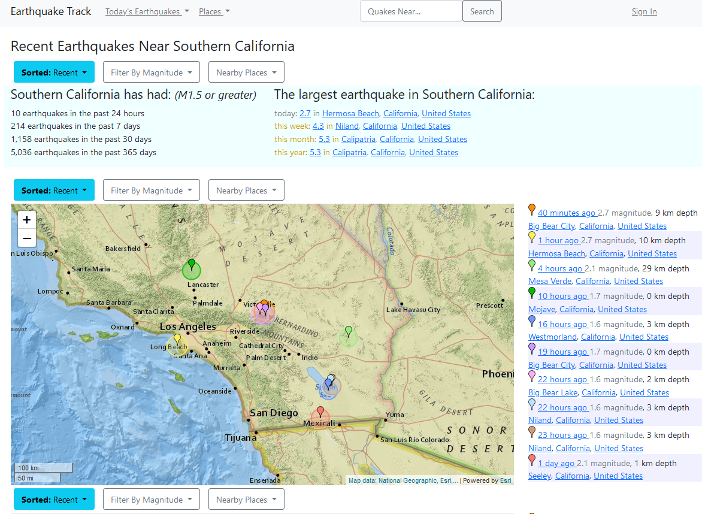Open the Sign In link

click(644, 11)
